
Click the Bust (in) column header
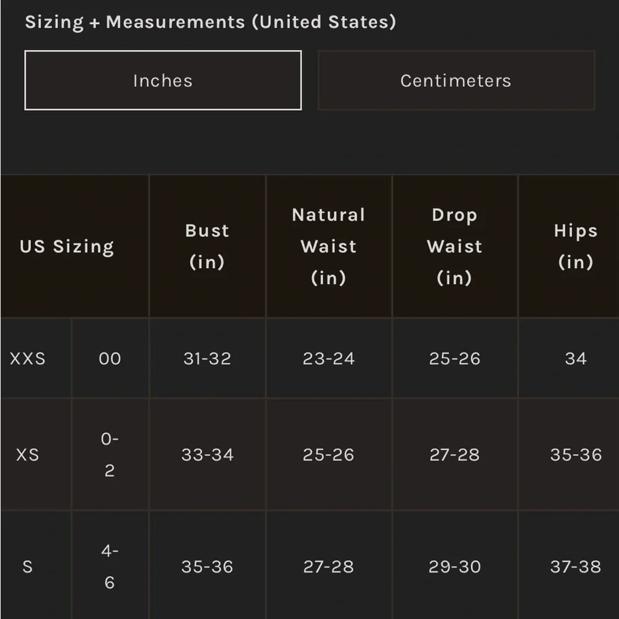coord(207,246)
